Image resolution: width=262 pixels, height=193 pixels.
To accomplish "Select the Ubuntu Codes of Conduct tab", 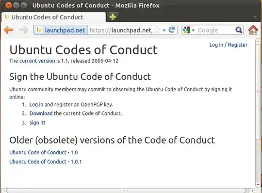I will (x=53, y=17).
